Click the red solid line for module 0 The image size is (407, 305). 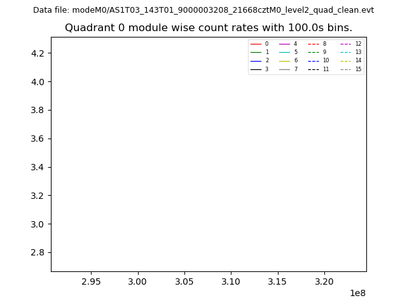coord(256,44)
